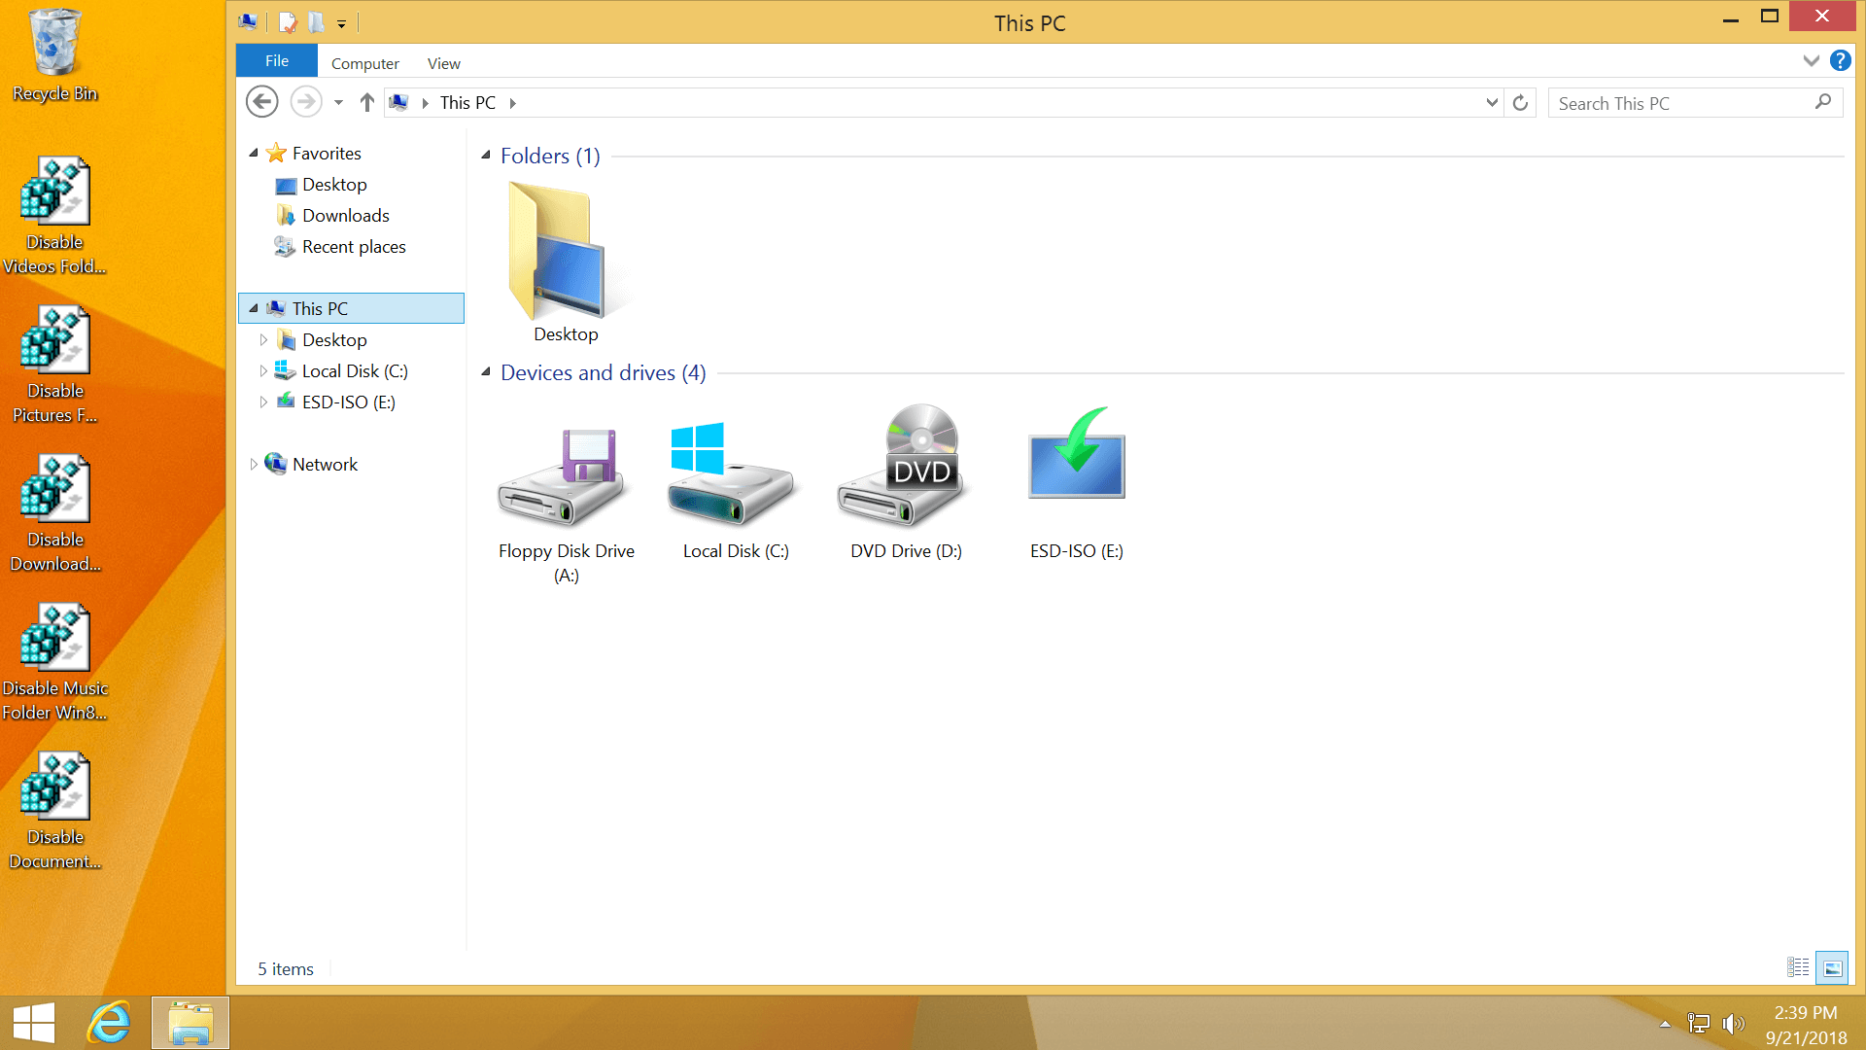Switch to details view layout
Image resolution: width=1866 pixels, height=1050 pixels.
point(1798,967)
